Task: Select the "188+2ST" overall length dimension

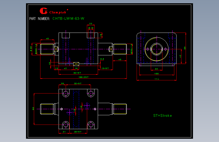Action: pyautogui.click(x=83, y=77)
